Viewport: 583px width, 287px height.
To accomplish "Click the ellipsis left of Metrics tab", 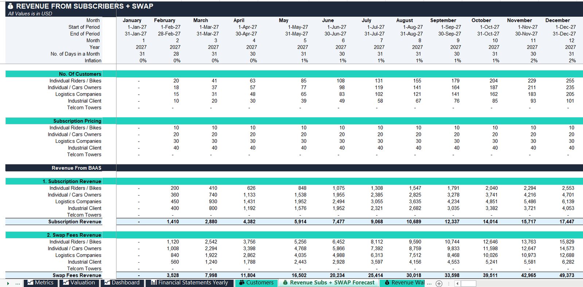I will (17, 283).
